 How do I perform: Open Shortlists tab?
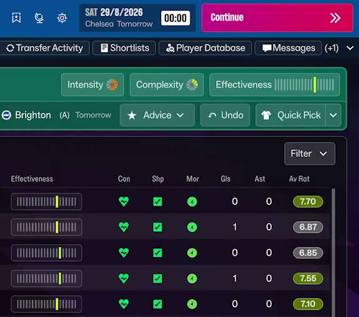(x=124, y=48)
